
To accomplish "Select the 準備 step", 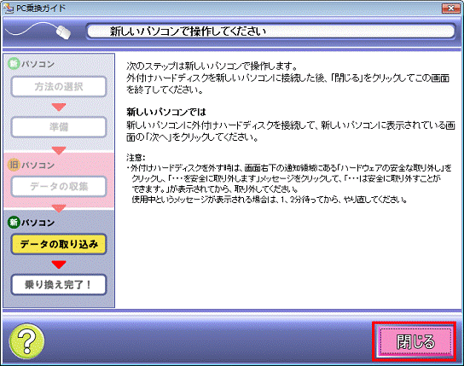I will click(x=59, y=127).
